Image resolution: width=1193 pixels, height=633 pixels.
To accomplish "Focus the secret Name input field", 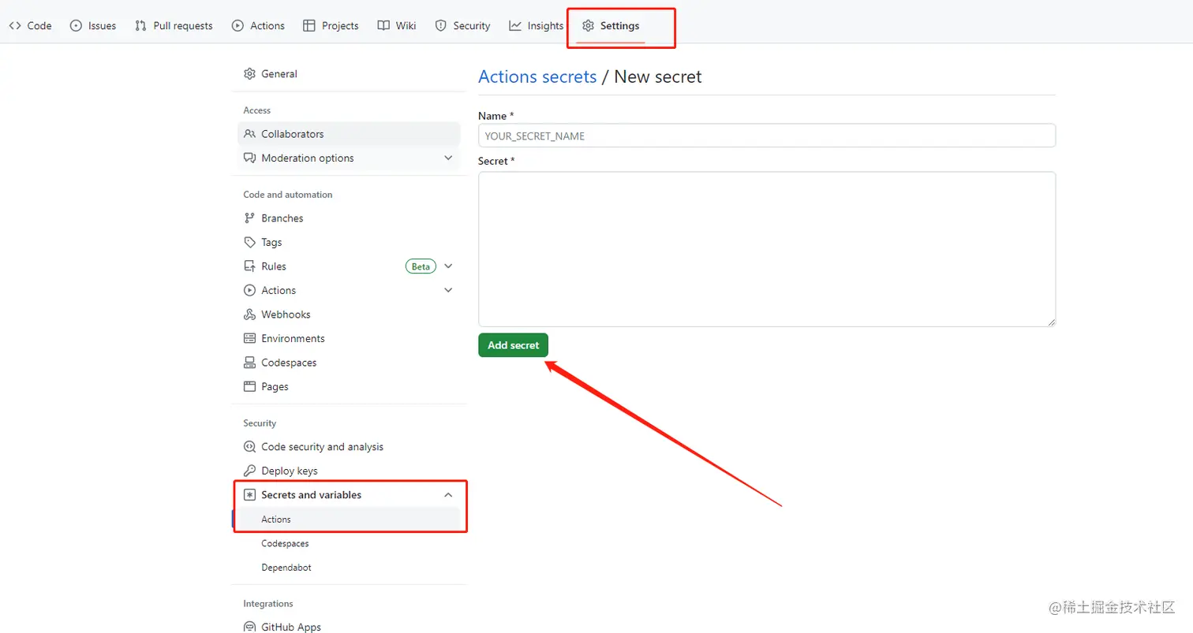I will [767, 136].
